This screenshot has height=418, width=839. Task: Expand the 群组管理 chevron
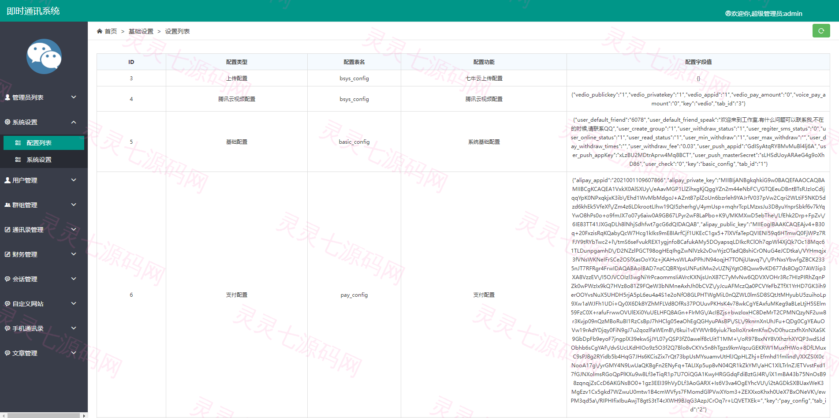click(x=74, y=205)
